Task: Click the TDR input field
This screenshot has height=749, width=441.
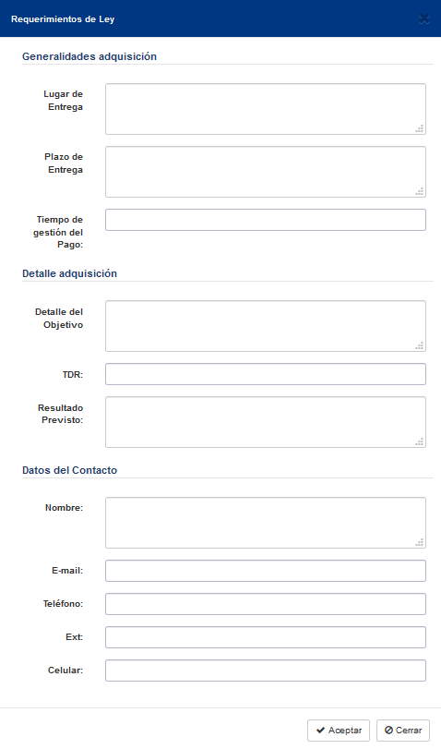Action: pos(266,374)
